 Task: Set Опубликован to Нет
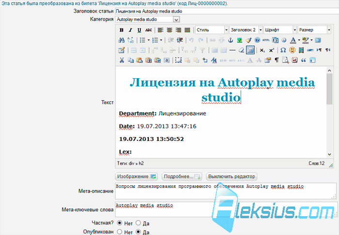(x=119, y=232)
